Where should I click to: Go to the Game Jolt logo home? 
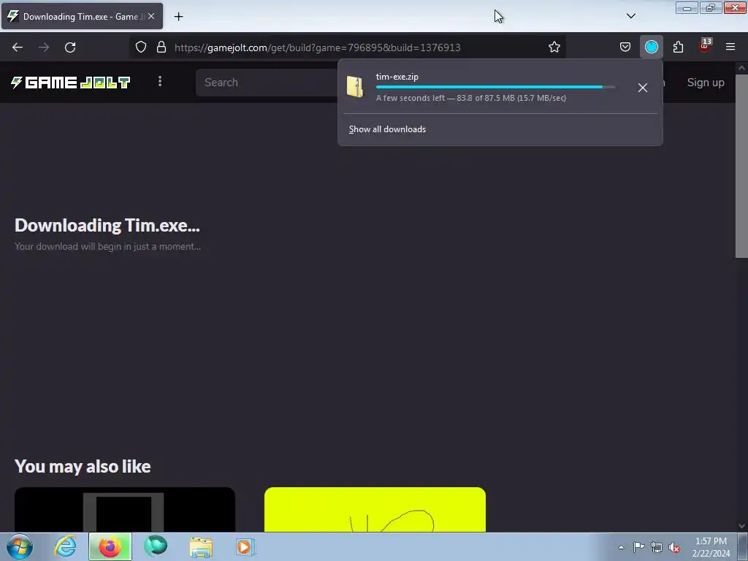coord(71,83)
